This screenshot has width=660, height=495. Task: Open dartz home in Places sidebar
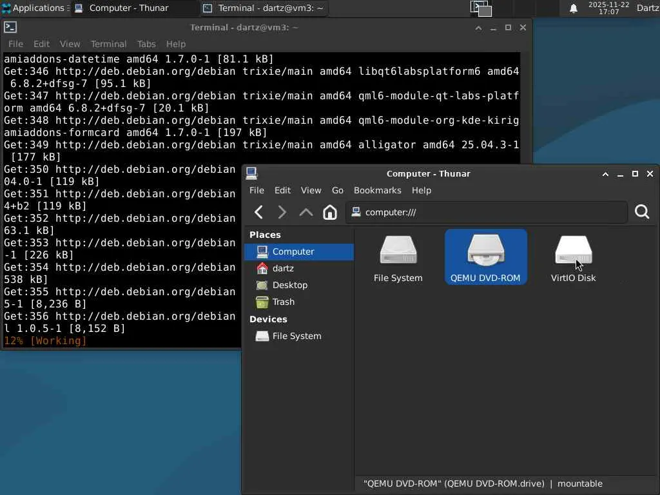click(x=299, y=269)
